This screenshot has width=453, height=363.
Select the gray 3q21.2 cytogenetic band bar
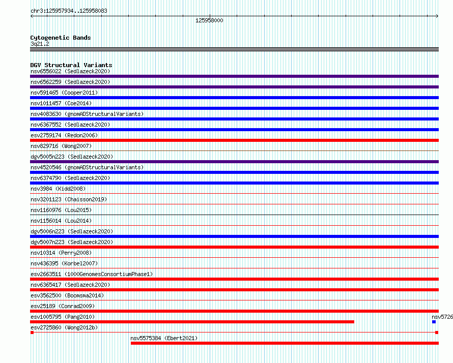(234, 49)
